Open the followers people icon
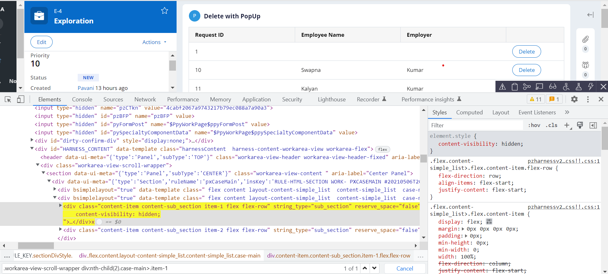 (585, 65)
